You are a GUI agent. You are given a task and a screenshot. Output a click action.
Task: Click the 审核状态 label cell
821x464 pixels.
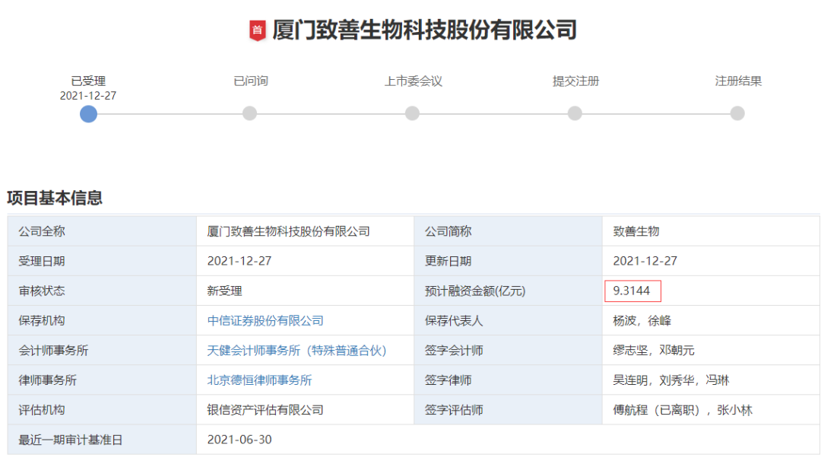click(102, 291)
